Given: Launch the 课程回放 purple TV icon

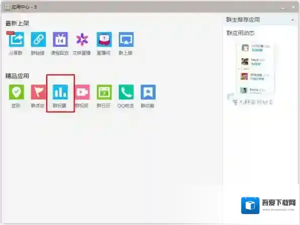Looking at the screenshot, I should click(60, 40).
